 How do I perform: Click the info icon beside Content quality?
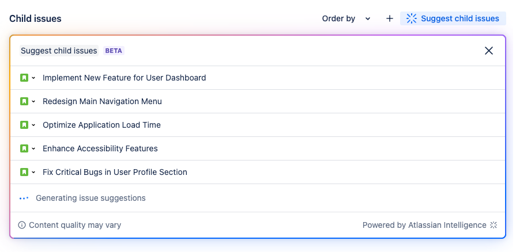pos(22,225)
